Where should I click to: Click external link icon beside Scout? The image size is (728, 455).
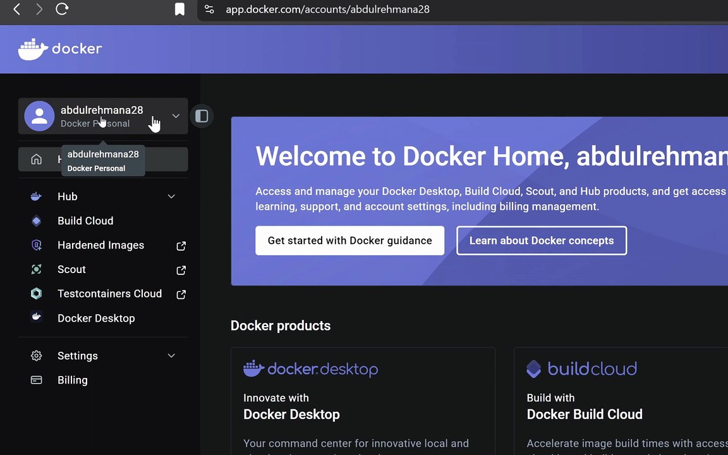(x=181, y=270)
